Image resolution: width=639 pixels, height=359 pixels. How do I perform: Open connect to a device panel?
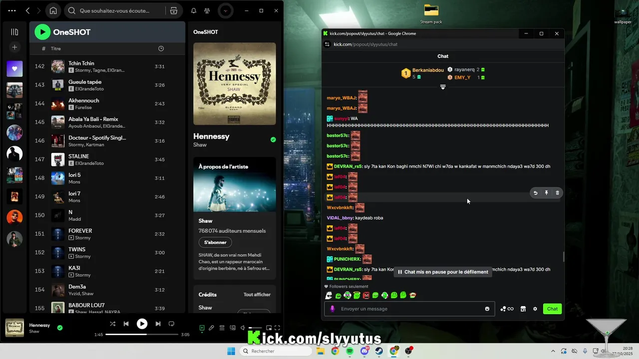[233, 328]
